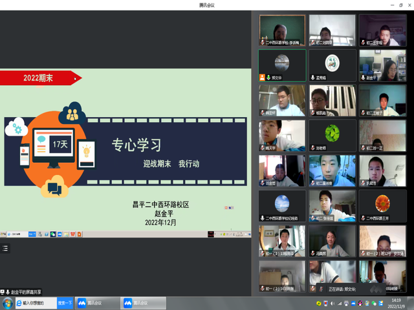Click muted microphone icon in 二中西环路王芳 tile
The image size is (414, 310).
point(363,218)
